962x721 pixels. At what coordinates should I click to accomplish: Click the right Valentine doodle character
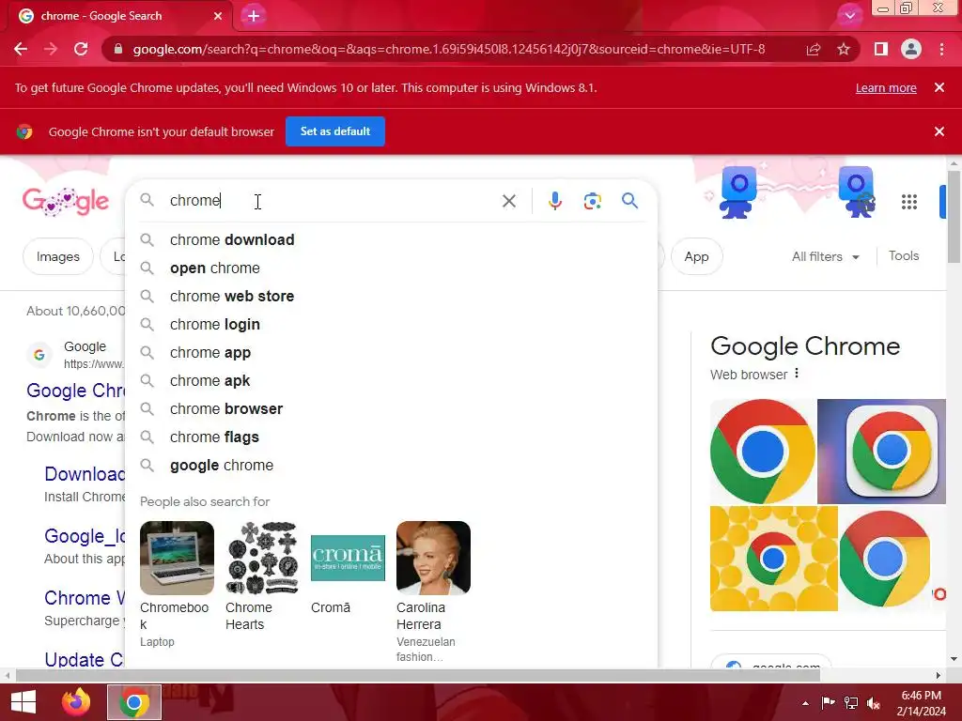[x=857, y=192]
